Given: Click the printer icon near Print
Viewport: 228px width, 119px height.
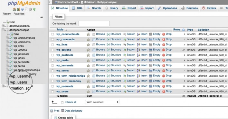Looking at the screenshot, I should pos(52,111).
